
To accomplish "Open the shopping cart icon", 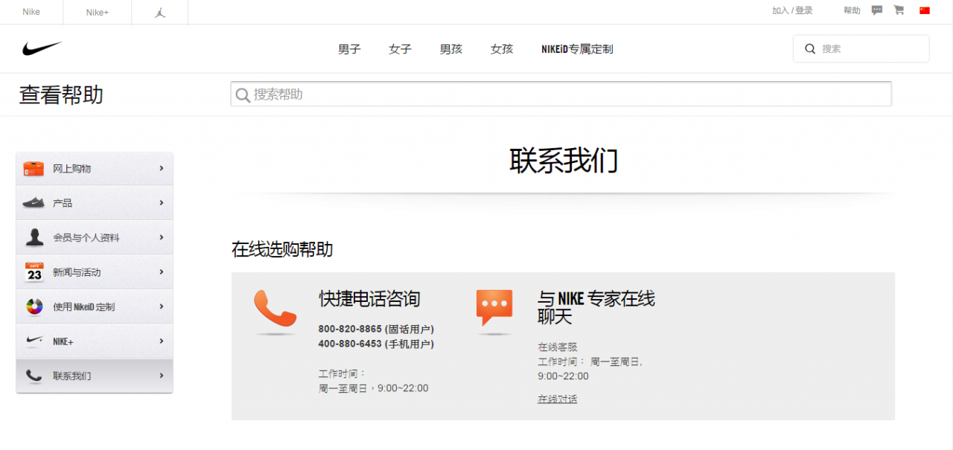I will 899,10.
